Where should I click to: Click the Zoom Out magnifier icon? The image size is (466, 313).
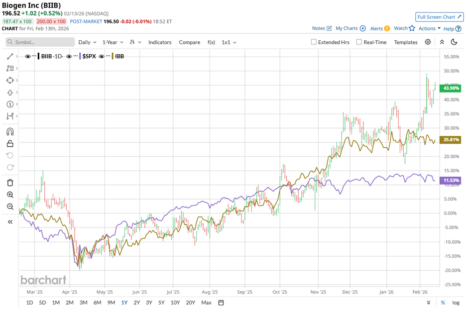pos(10,206)
